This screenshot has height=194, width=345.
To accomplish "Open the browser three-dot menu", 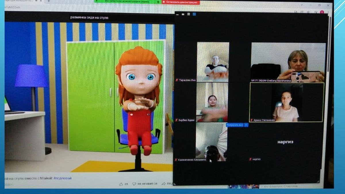I will pos(328,12).
